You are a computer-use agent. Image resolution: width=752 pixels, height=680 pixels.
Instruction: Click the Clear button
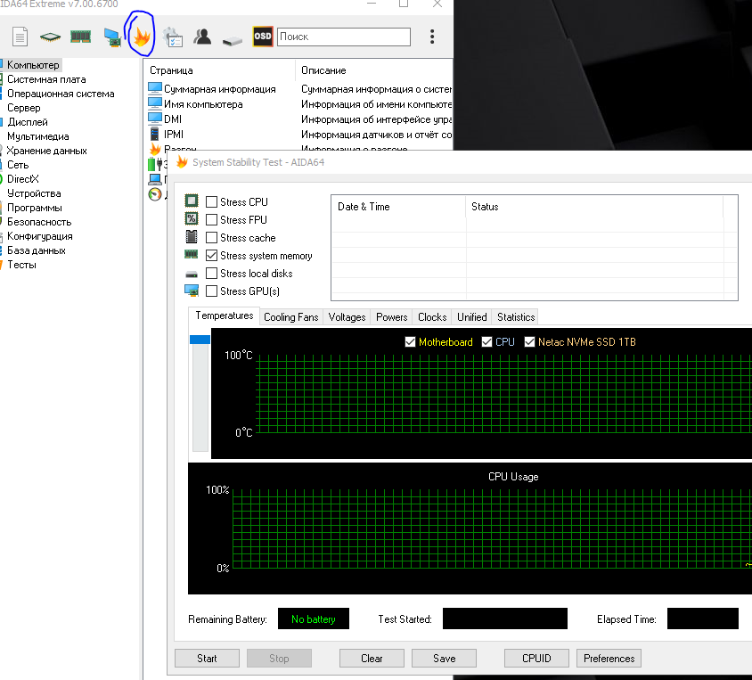tap(372, 659)
